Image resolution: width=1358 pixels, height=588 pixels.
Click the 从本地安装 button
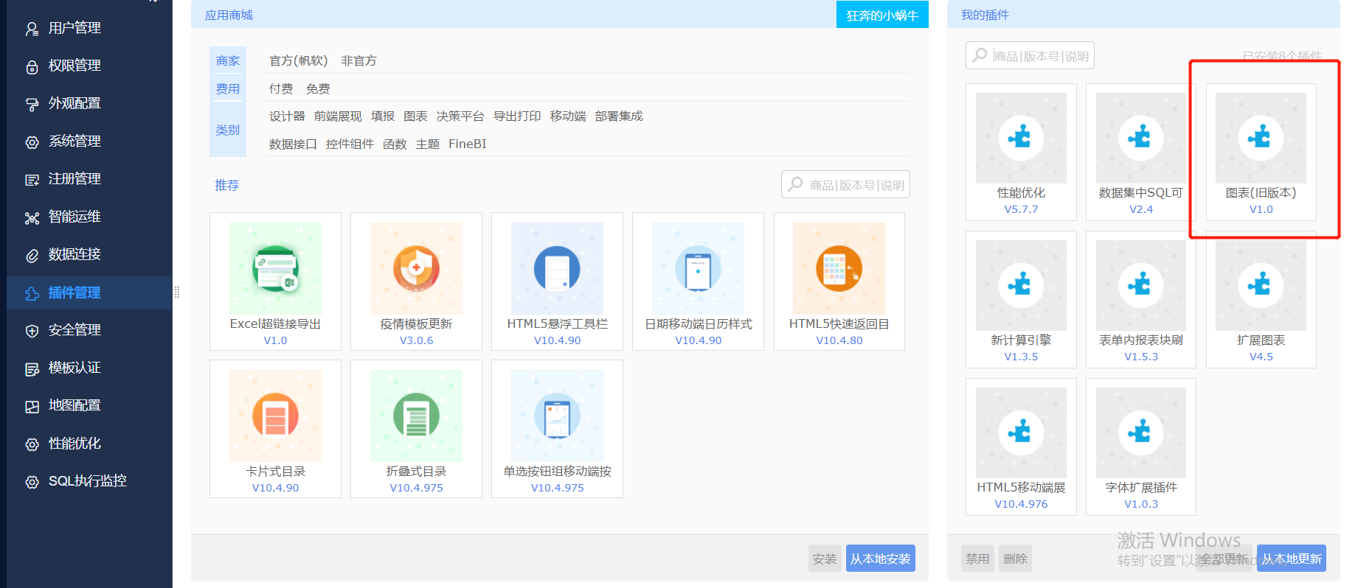(x=880, y=559)
